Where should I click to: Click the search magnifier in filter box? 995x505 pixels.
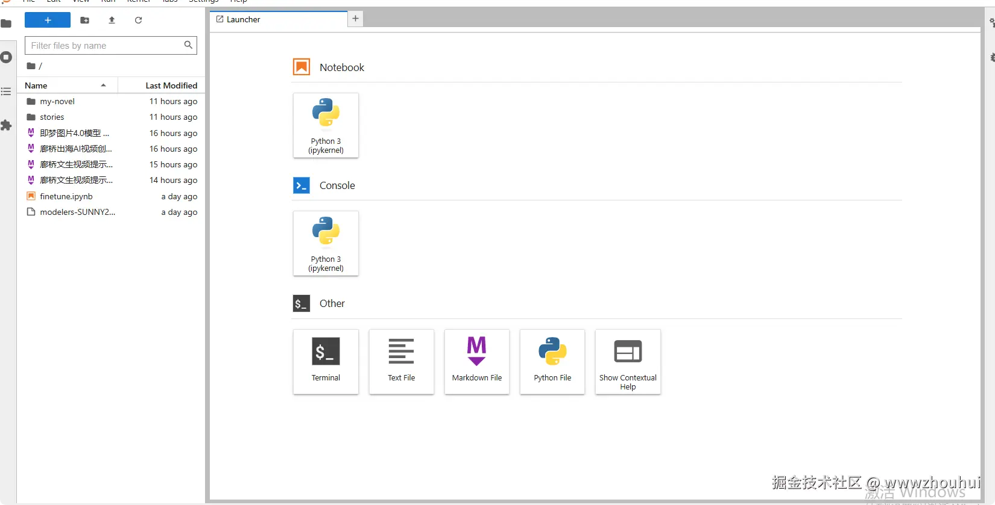point(188,45)
